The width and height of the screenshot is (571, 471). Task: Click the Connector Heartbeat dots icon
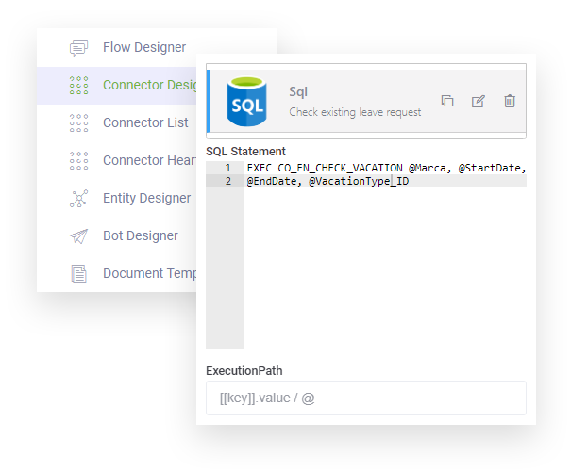78,161
